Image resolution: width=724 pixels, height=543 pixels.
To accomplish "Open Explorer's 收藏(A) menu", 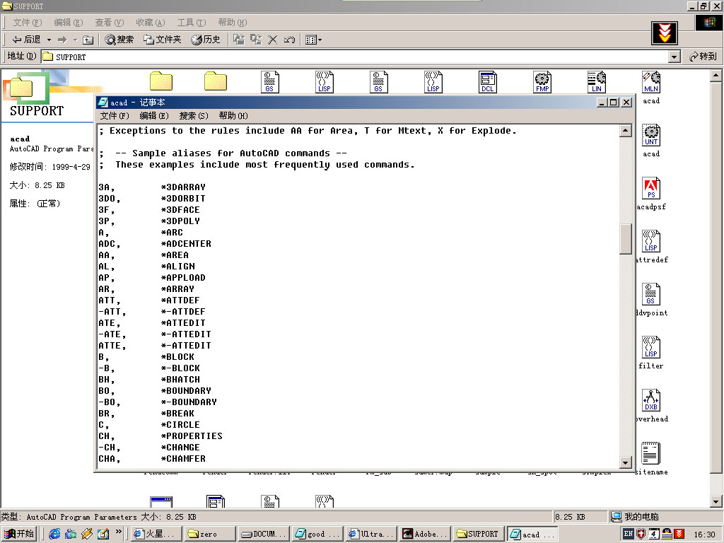I will pos(151,22).
